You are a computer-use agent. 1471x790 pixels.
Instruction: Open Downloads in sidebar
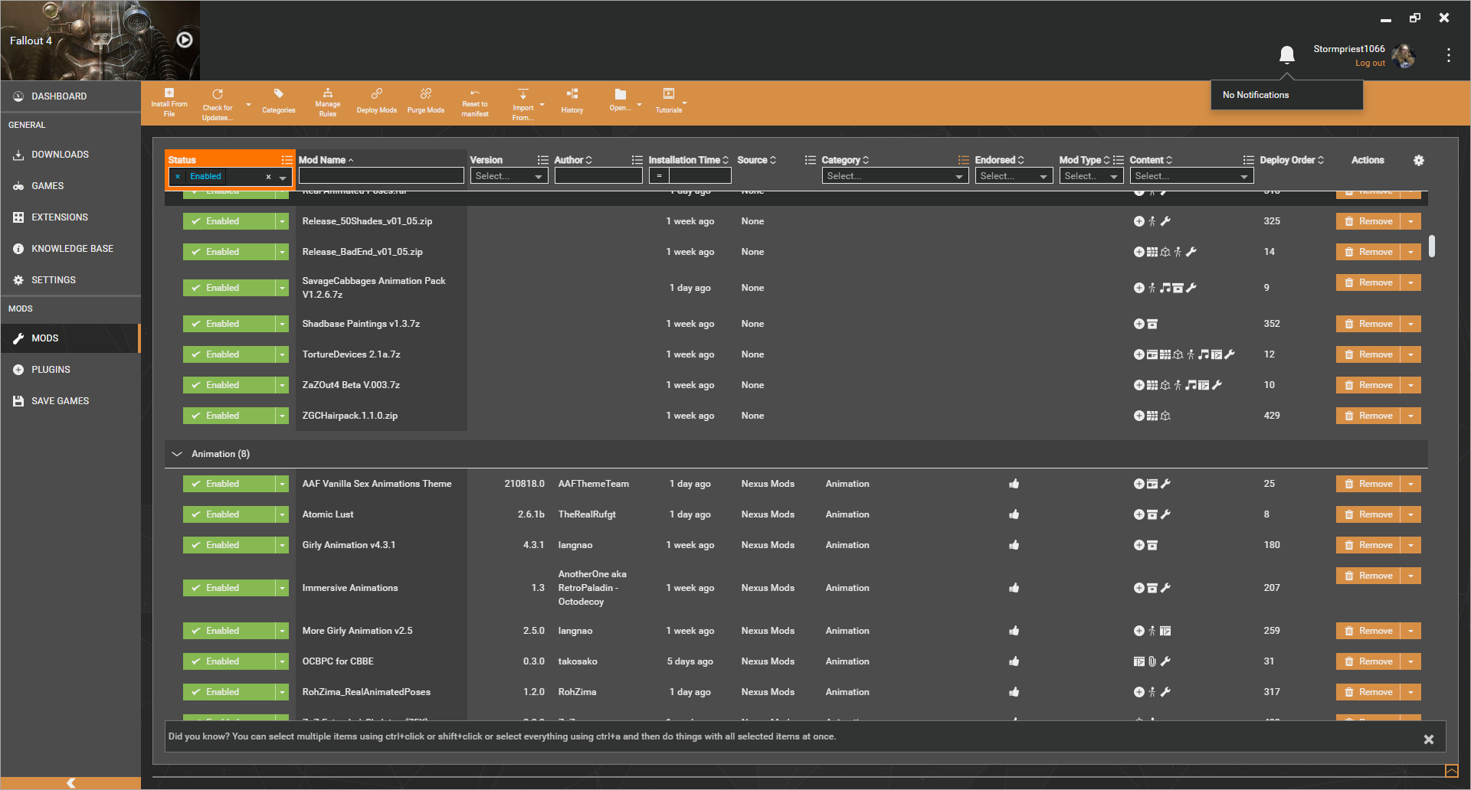tap(60, 155)
